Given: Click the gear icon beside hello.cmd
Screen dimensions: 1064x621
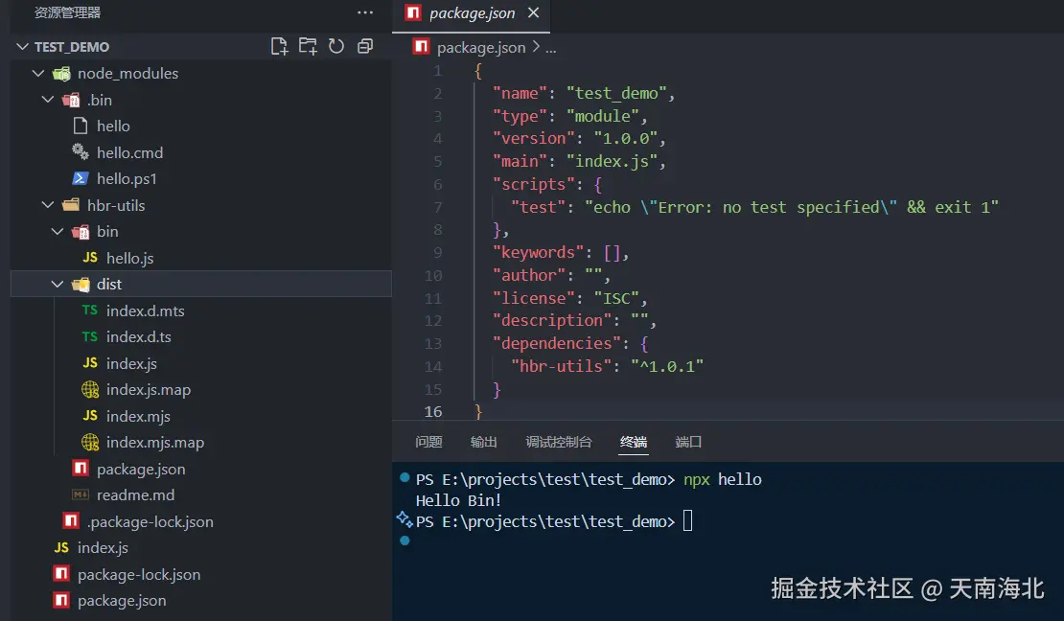Looking at the screenshot, I should [81, 151].
